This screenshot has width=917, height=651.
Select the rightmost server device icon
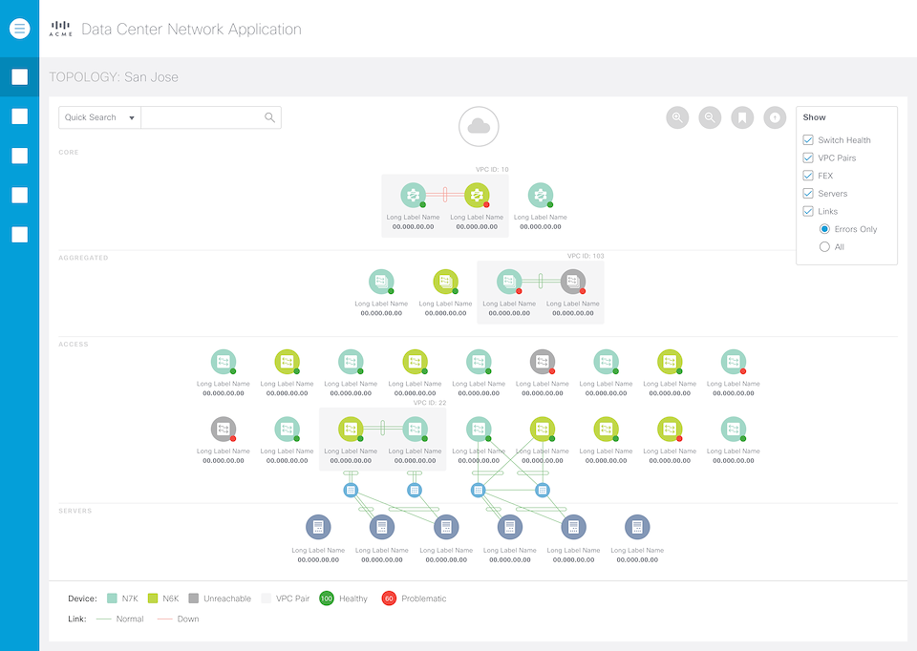click(x=637, y=527)
